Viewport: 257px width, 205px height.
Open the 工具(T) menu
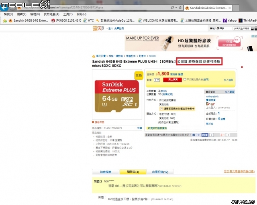click(x=68, y=14)
